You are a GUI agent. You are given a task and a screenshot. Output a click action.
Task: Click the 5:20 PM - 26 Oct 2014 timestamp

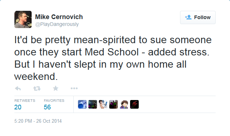click(x=38, y=121)
